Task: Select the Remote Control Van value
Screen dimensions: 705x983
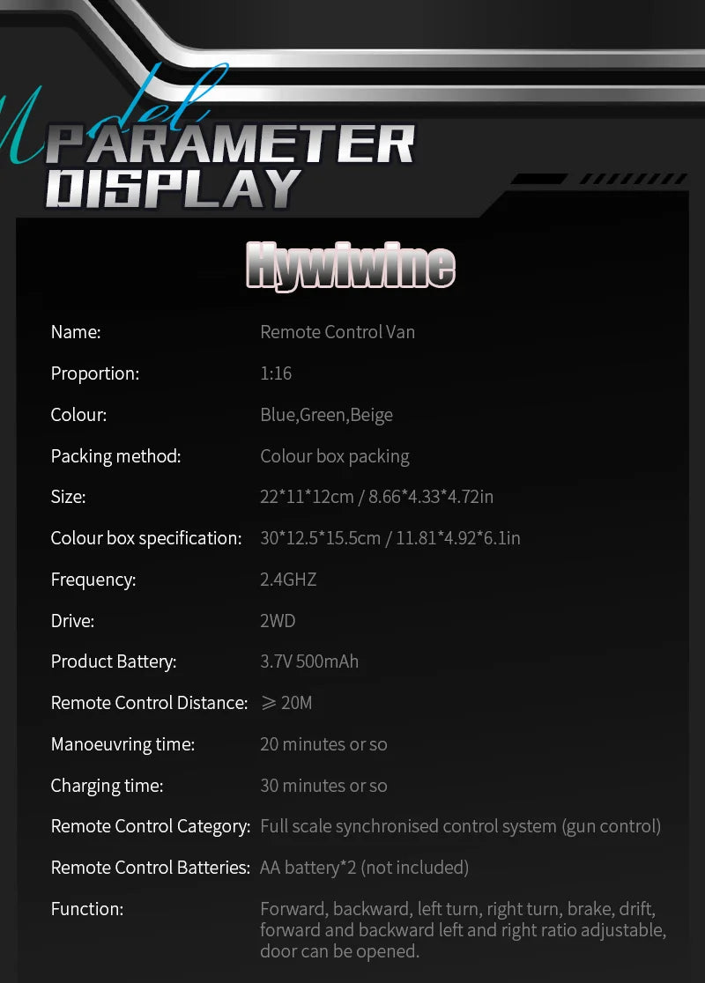Action: coord(338,332)
